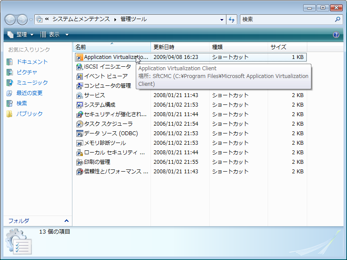This screenshot has width=347, height=260.
Task: Open the ミュージック favorite link icon
Action: (x=10, y=83)
